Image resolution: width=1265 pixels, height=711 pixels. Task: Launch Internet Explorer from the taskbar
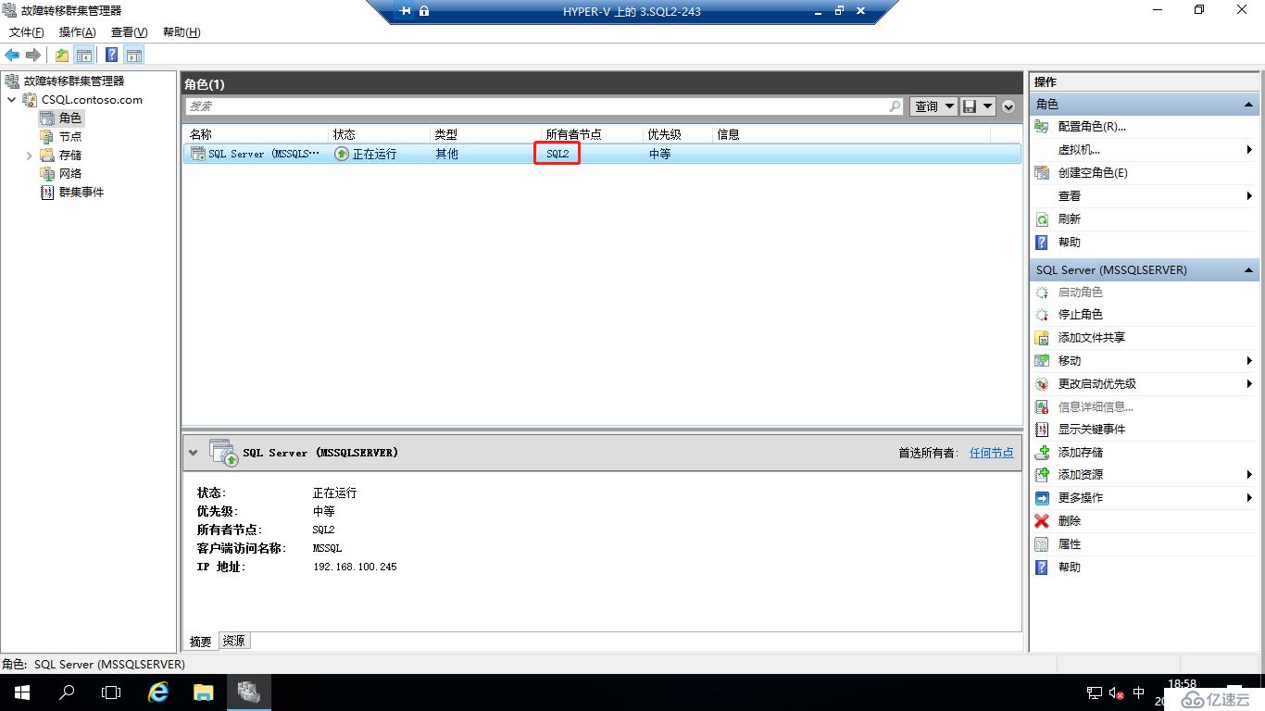pyautogui.click(x=158, y=692)
